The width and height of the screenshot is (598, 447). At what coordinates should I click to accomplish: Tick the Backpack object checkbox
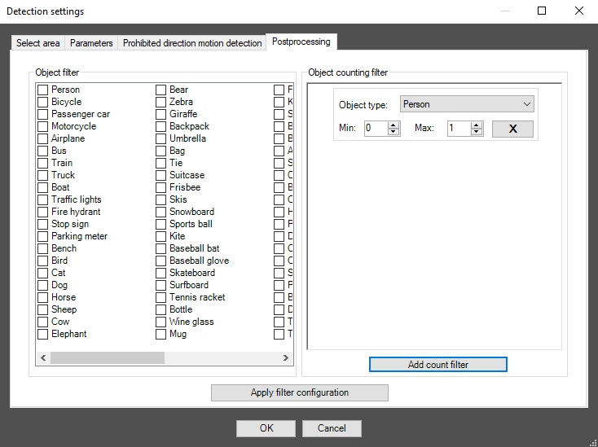[x=160, y=126]
